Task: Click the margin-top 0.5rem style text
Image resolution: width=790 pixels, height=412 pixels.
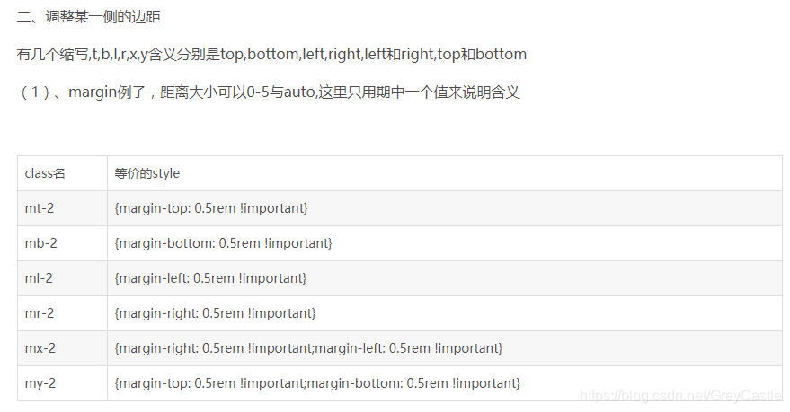Action: [211, 208]
